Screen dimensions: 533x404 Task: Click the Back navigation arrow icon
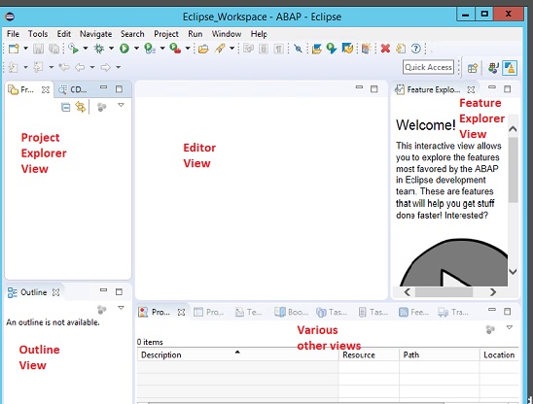pos(80,67)
